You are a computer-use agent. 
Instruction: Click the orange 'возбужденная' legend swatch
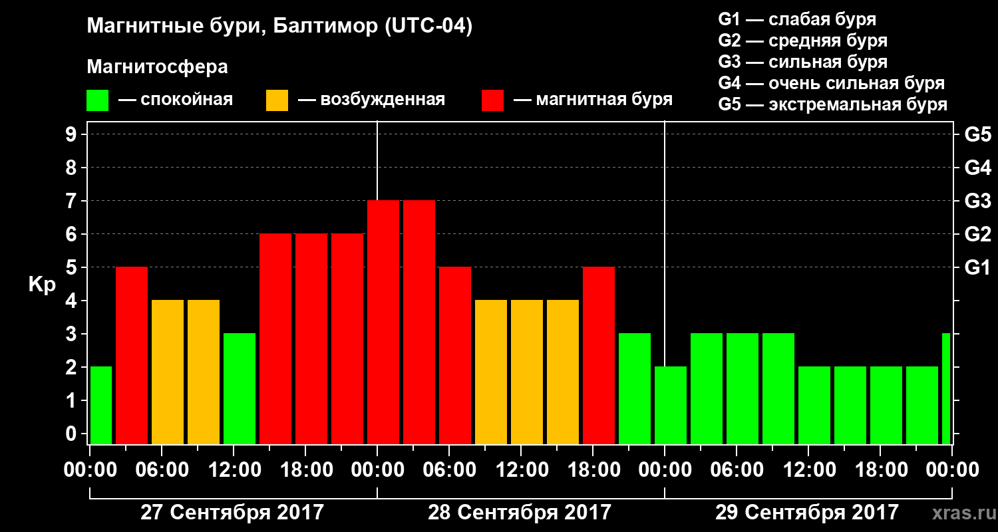[277, 100]
